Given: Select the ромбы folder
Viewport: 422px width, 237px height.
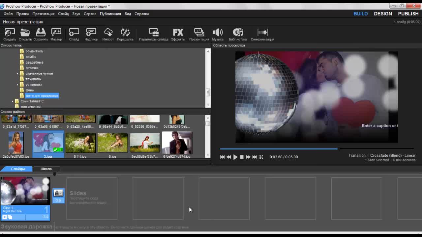Looking at the screenshot, I should pyautogui.click(x=31, y=57).
